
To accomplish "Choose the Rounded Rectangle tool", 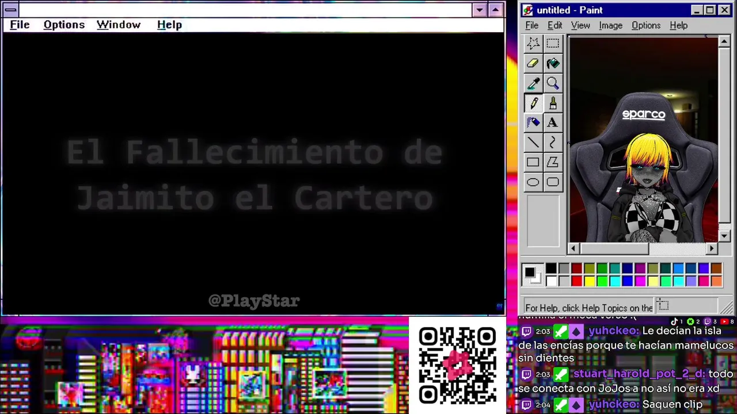I will 553,182.
